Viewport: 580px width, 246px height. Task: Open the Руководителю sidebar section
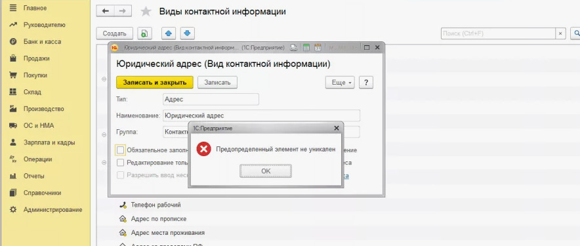click(45, 25)
